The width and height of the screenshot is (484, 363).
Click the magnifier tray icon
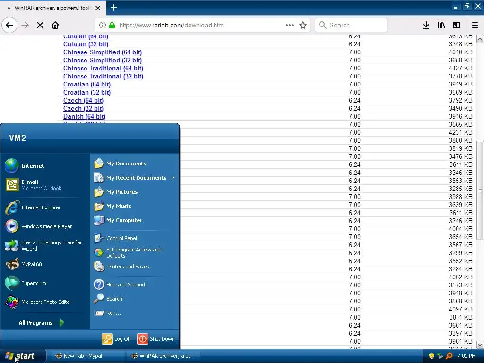coord(449,356)
